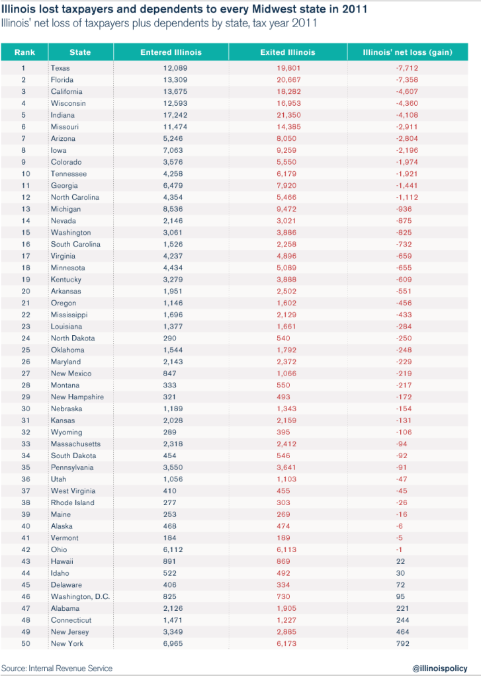Viewport: 481px width, 677px height.
Task: Select rank number 50 cell
Action: click(26, 644)
